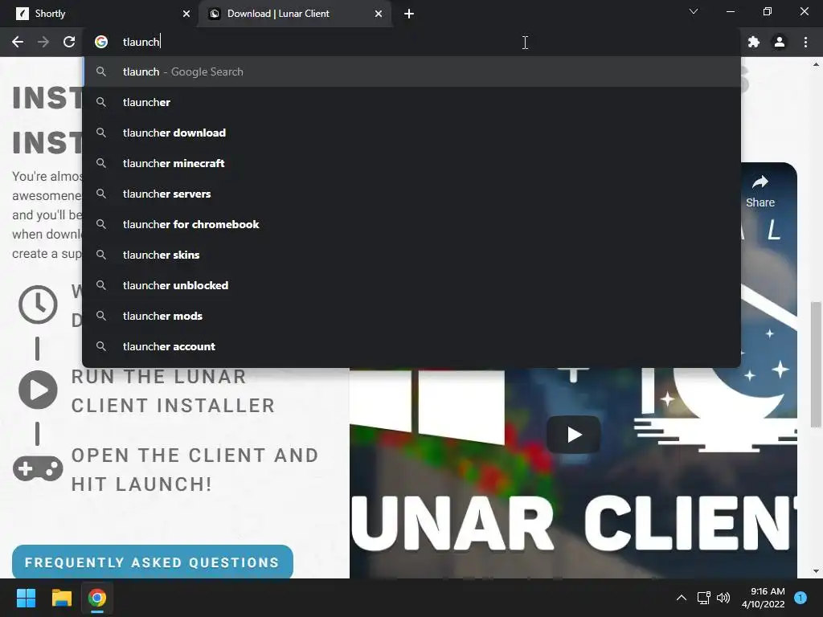823x617 pixels.
Task: Share the Lunar Client video
Action: tap(760, 191)
